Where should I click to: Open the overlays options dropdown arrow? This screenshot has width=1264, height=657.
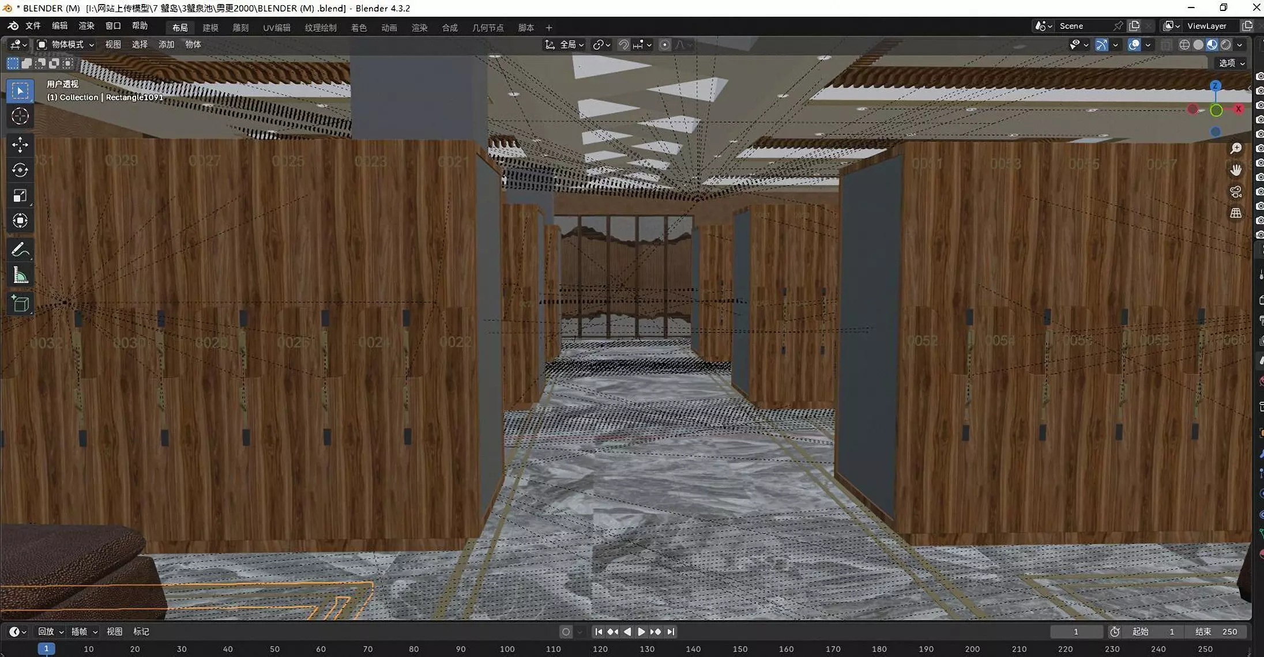(1148, 44)
